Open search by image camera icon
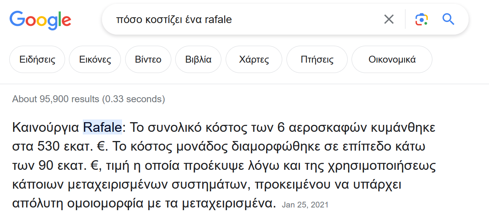This screenshot has width=489, height=219. [422, 19]
